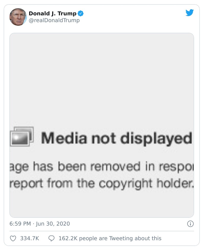204x250 pixels.
Task: Click the blue verified checkmark badge
Action: click(80, 14)
